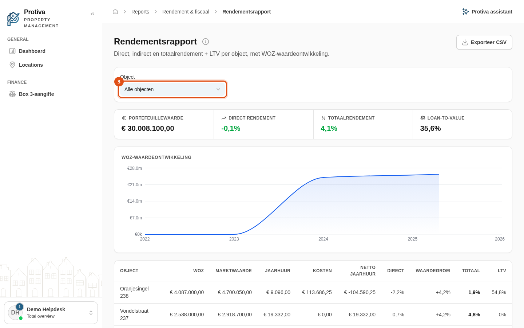Click the € 30.008.100,00 portfolio value
524x328 pixels.
click(148, 128)
